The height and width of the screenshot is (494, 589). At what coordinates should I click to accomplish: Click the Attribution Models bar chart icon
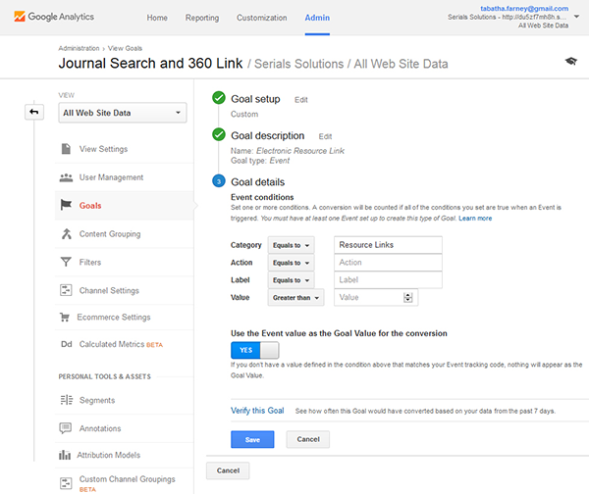click(65, 455)
